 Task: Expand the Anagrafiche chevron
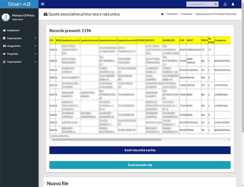[35, 46]
